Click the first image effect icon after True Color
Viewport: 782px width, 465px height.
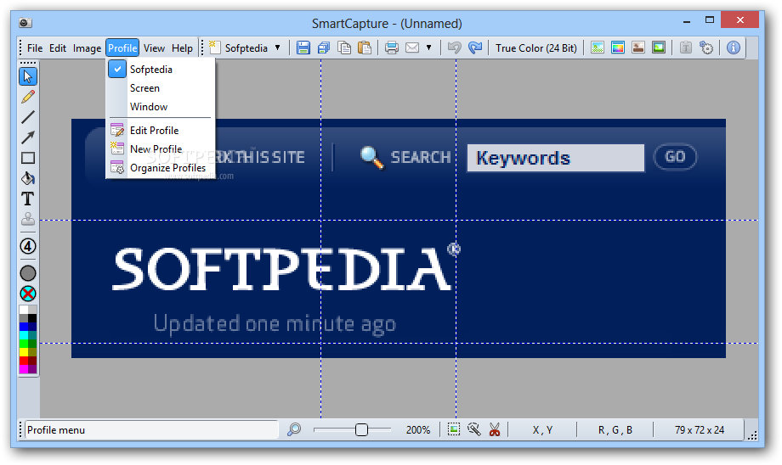598,48
